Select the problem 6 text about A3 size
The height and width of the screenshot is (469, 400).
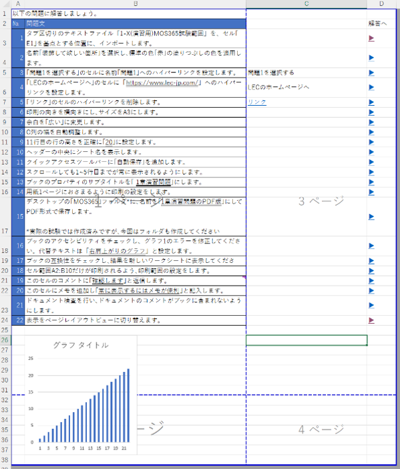pos(135,112)
